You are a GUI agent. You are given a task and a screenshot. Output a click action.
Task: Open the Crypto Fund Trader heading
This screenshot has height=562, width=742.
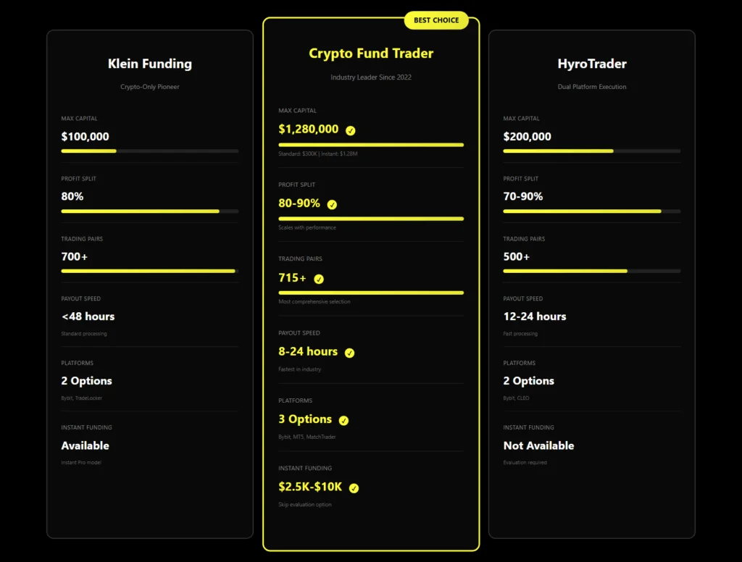[371, 54]
